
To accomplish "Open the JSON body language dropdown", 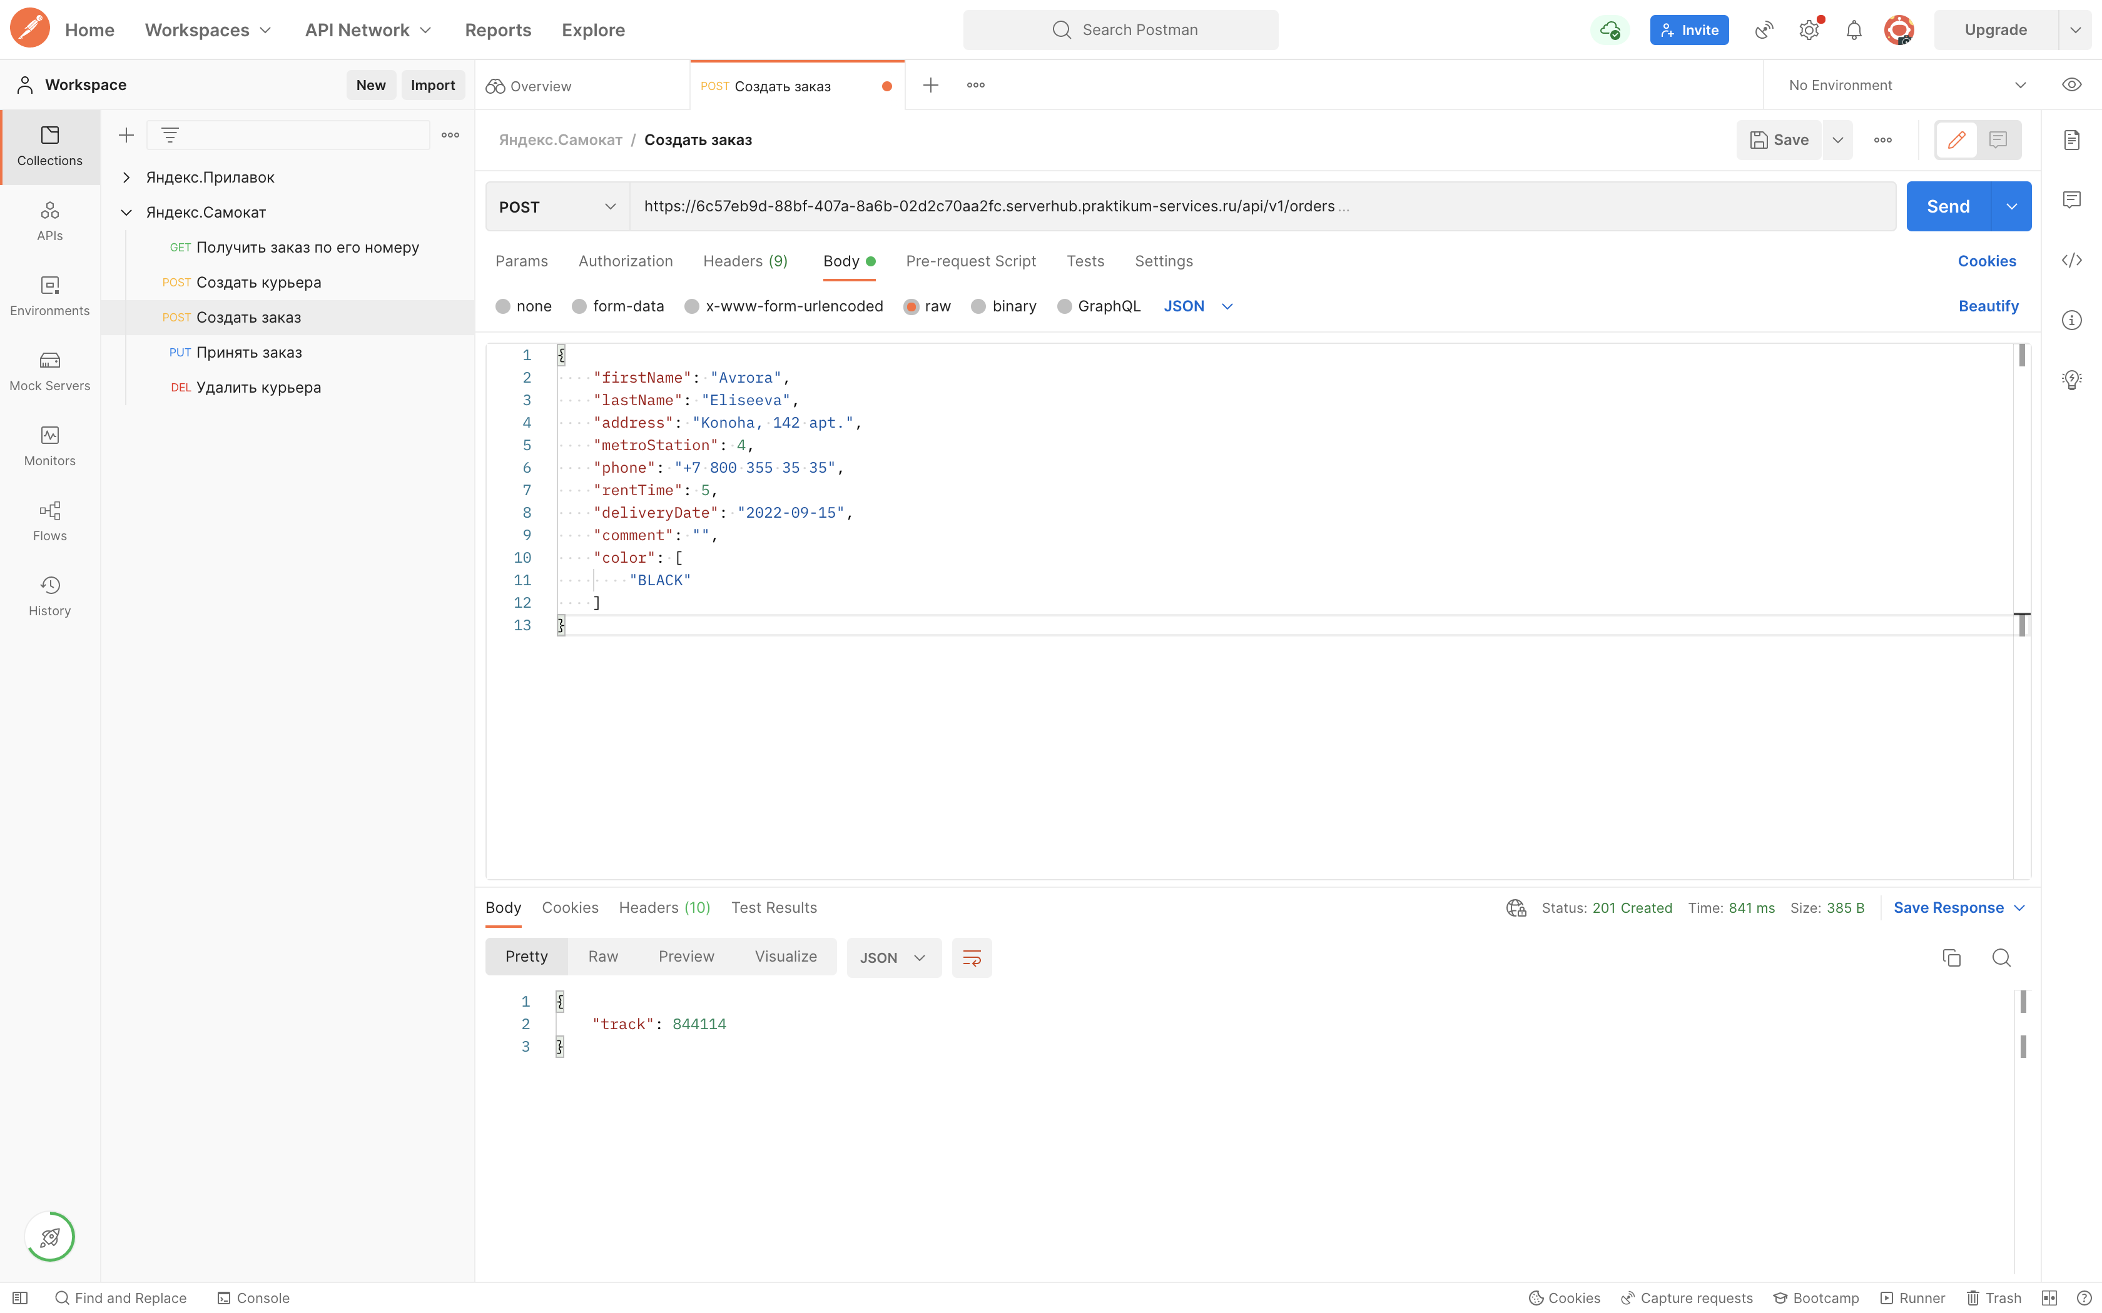I will (1199, 306).
